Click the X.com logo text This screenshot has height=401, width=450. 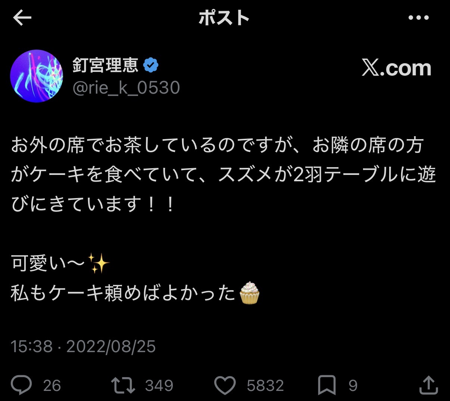(x=396, y=68)
